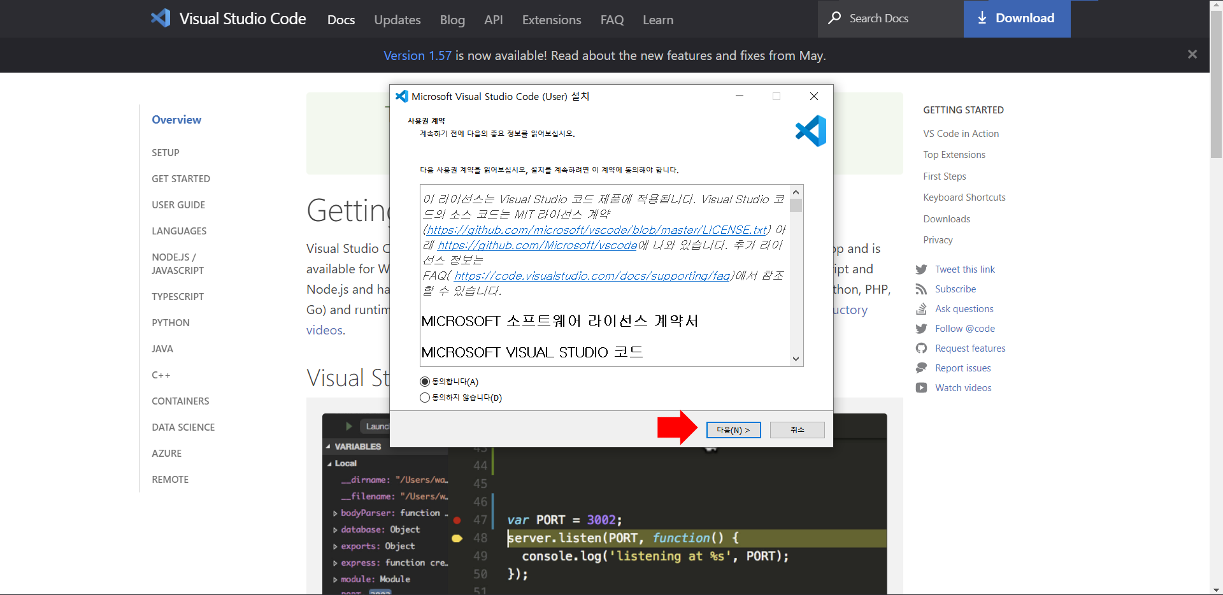The height and width of the screenshot is (595, 1223).
Task: Open GET STARTED in left sidebar
Action: (x=181, y=179)
